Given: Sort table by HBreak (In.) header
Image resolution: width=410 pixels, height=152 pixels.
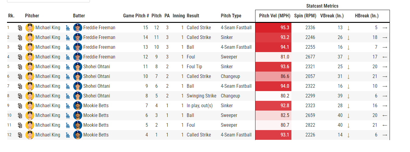Looking at the screenshot, I should [x=367, y=16].
